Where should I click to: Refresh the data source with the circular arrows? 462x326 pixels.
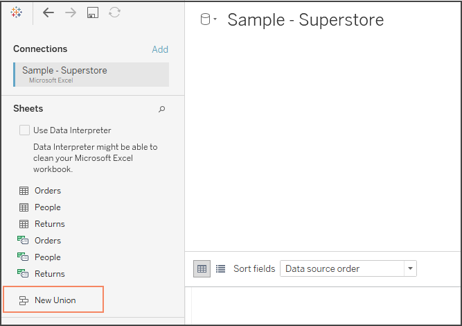tap(114, 12)
